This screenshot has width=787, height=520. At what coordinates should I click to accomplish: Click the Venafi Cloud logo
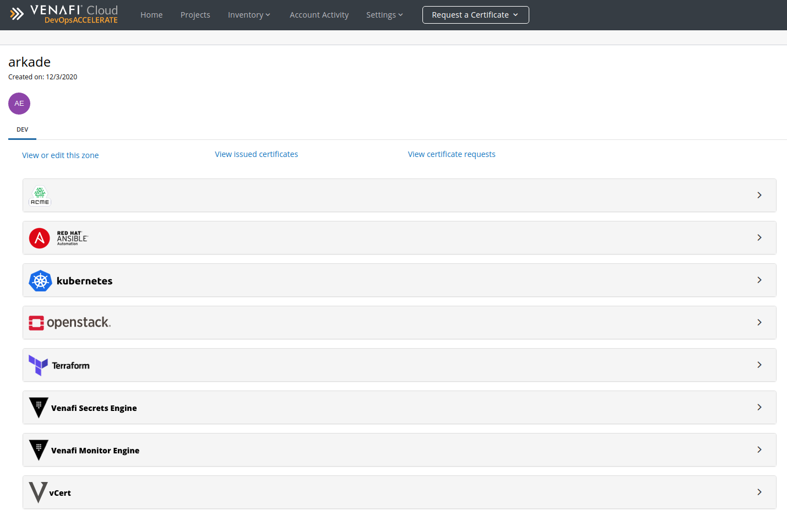pos(64,14)
